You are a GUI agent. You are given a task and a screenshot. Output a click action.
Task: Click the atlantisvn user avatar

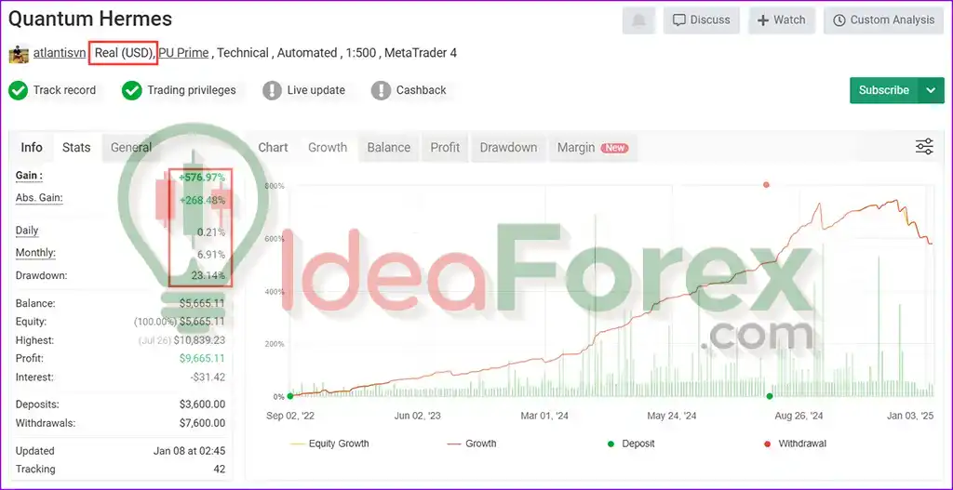point(19,53)
